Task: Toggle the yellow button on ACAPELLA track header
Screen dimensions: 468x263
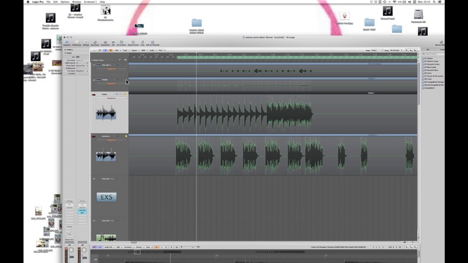Action: tap(126, 136)
